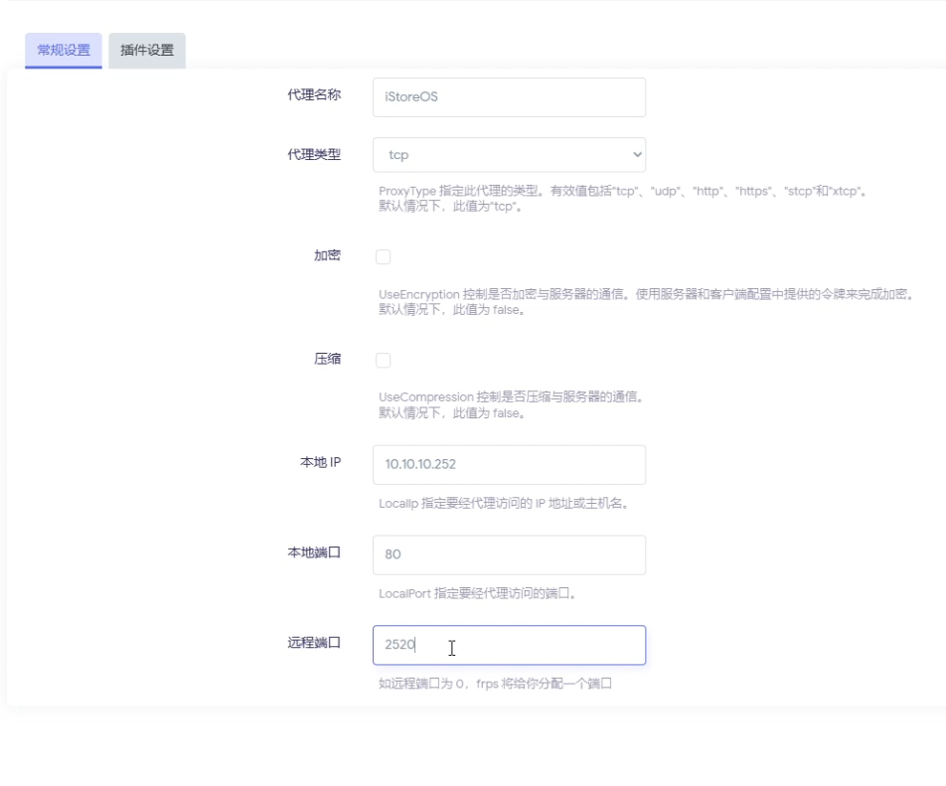Click the 代理名称 field containing iStoreOS
946x786 pixels.
click(509, 97)
